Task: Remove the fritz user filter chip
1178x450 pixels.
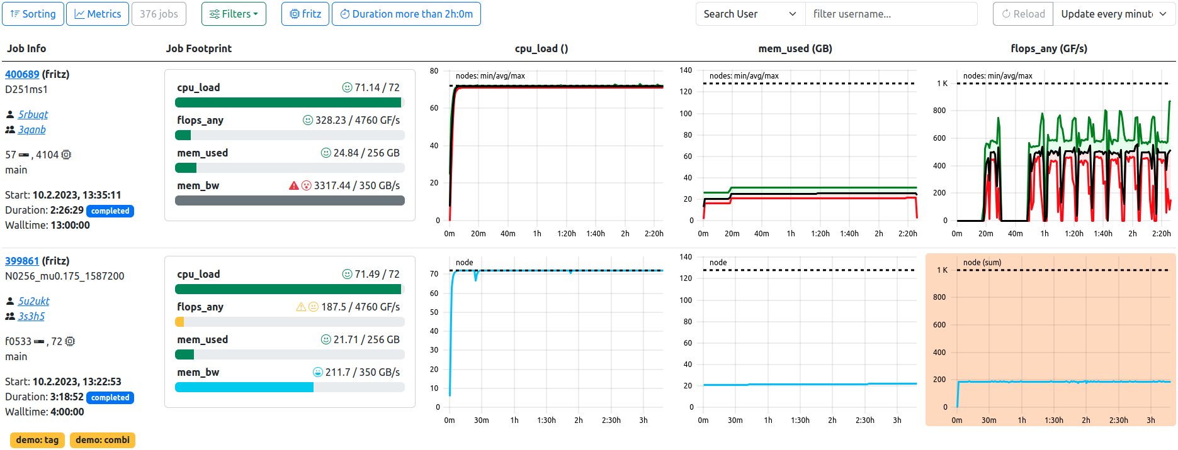Action: 305,14
